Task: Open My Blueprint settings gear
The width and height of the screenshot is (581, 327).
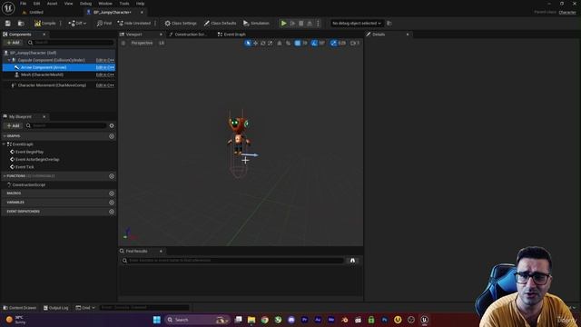Action: (112, 125)
